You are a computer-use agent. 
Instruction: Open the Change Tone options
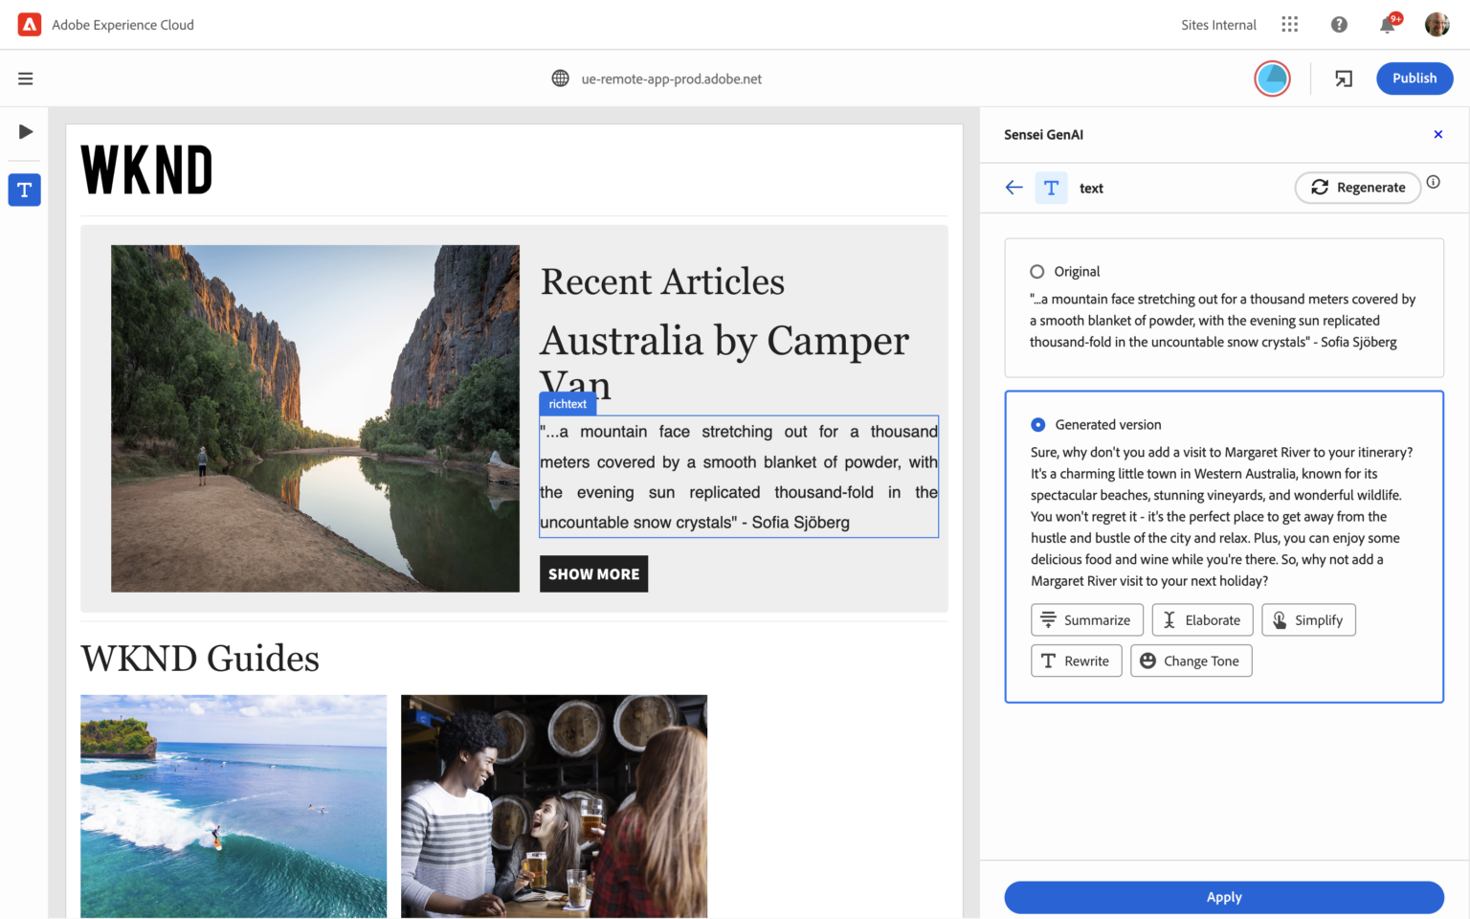click(x=1191, y=661)
